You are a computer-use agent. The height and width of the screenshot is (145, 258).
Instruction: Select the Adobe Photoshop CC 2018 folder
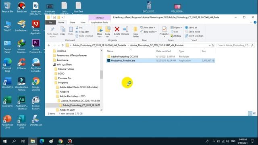click(124, 56)
